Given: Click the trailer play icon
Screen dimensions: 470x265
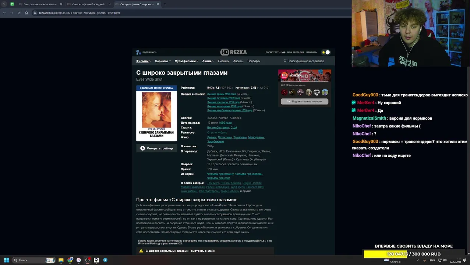Looking at the screenshot, I should [142, 148].
